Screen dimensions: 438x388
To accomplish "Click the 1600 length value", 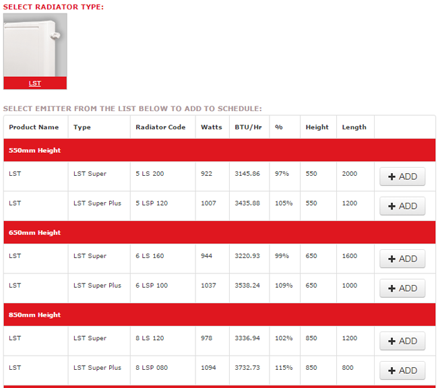I will pyautogui.click(x=350, y=256).
